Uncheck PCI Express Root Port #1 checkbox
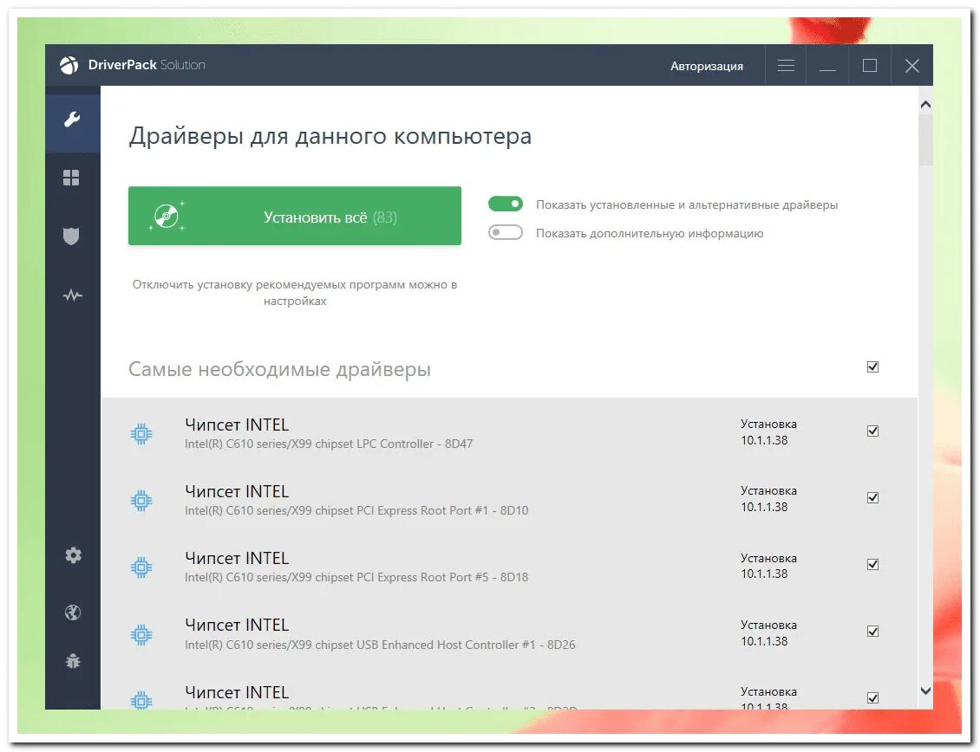The width and height of the screenshot is (980, 752). pyautogui.click(x=872, y=498)
